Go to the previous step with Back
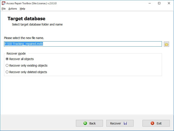The width and height of the screenshot is (174, 131). (x=89, y=123)
